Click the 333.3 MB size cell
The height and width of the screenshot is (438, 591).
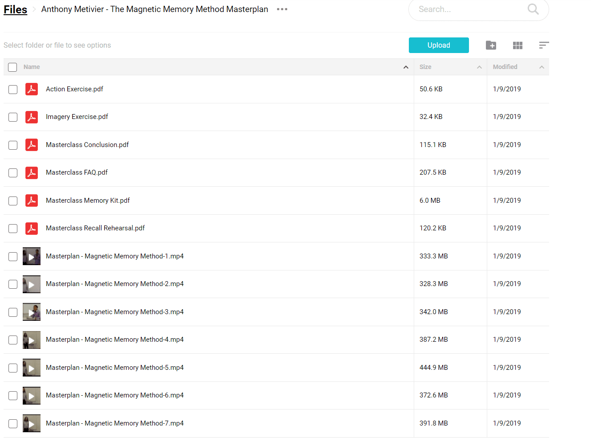(x=434, y=256)
